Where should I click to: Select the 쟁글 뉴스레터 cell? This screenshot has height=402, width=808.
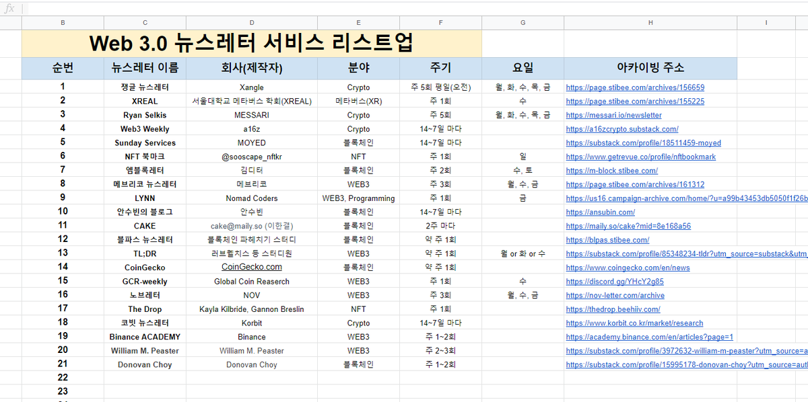click(145, 87)
